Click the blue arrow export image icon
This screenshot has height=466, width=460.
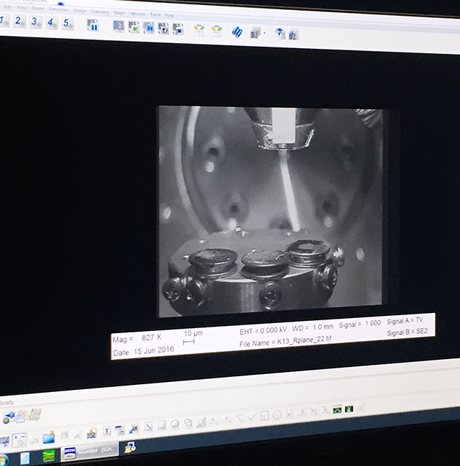(x=280, y=34)
